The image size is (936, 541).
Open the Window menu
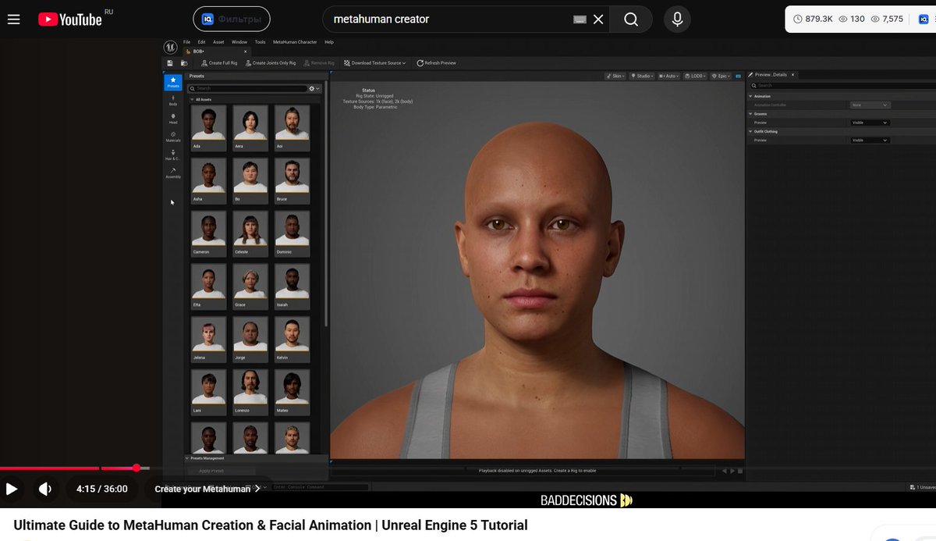pyautogui.click(x=239, y=42)
